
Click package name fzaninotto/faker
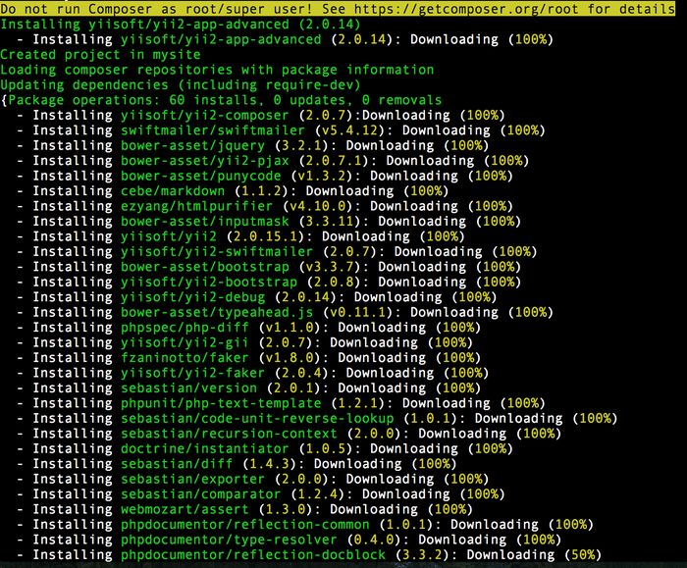[185, 358]
